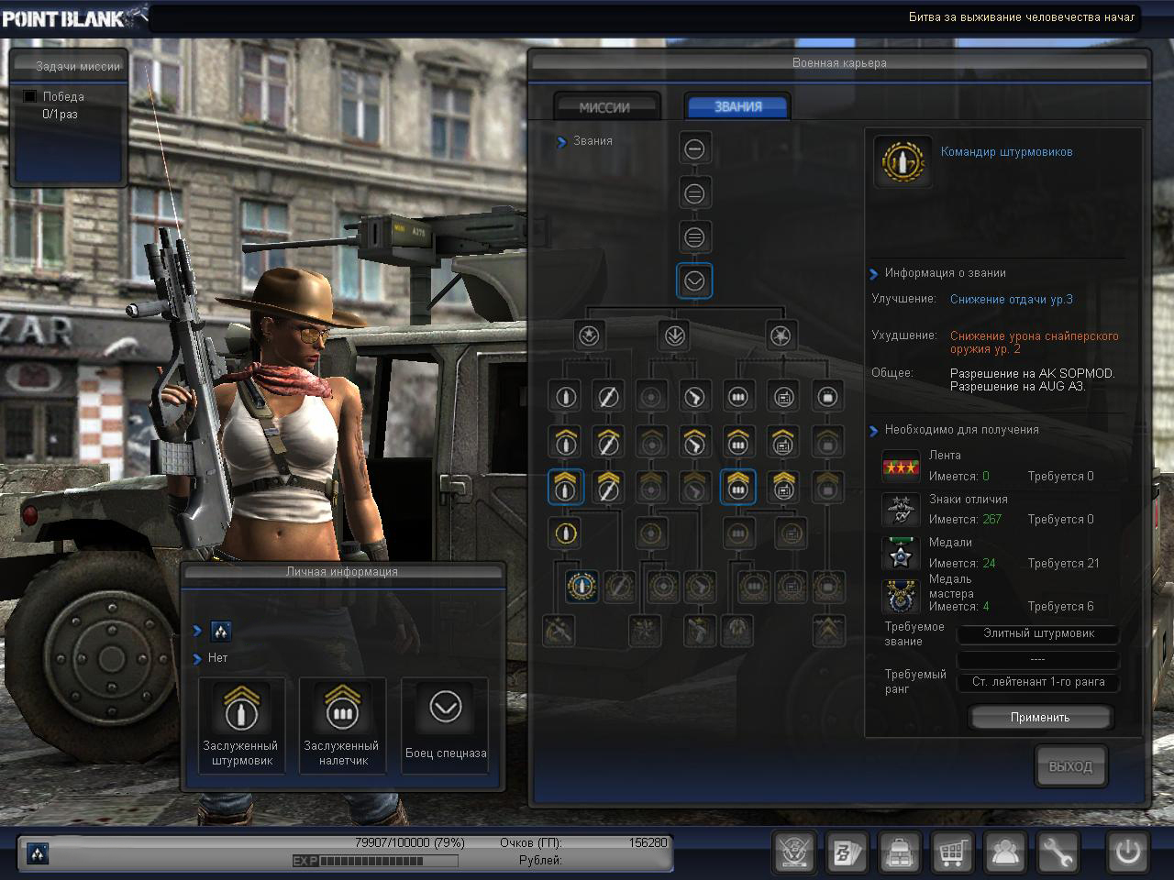Switch to the Звания tab
1174x880 pixels.
point(738,106)
